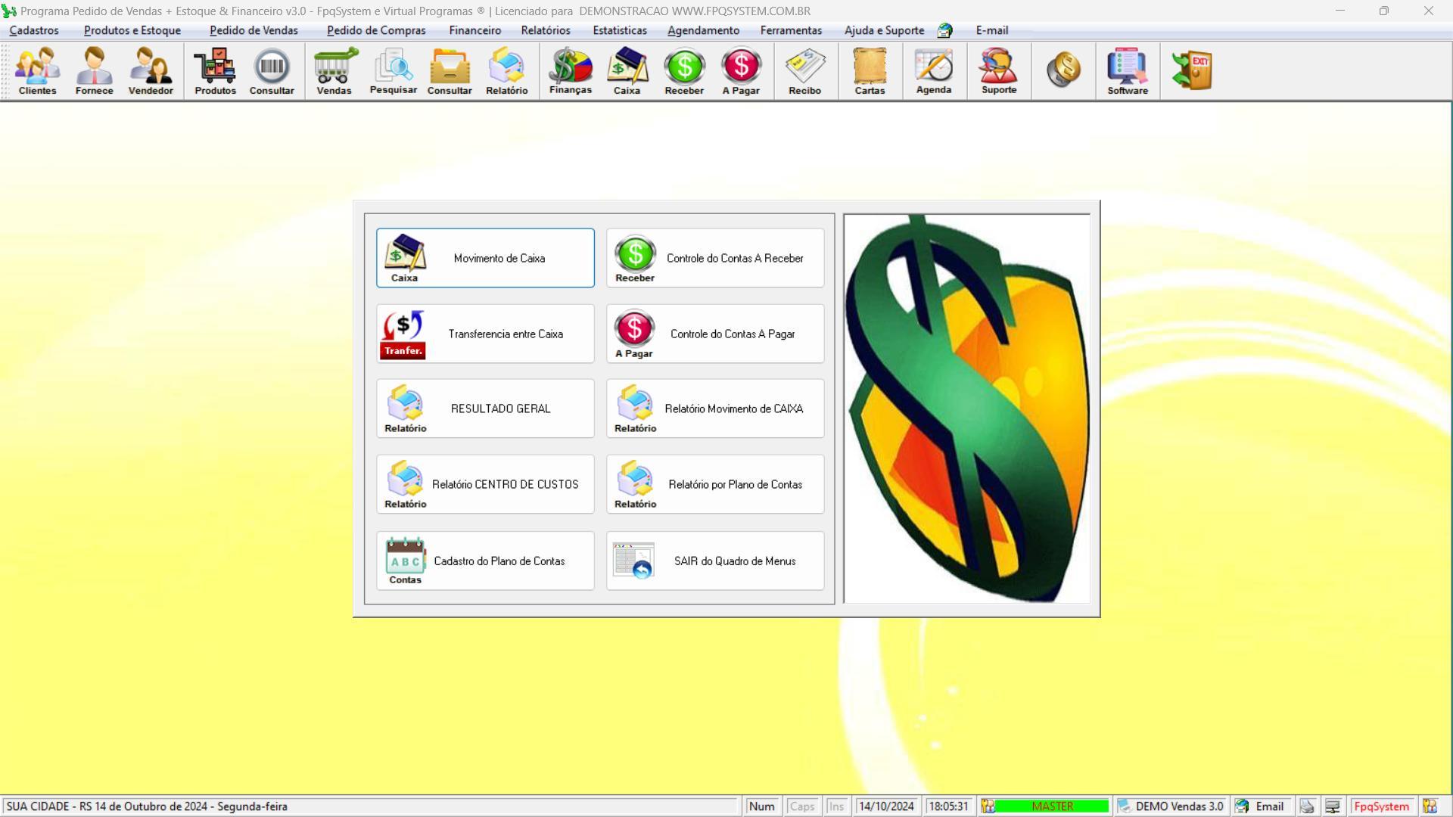
Task: Open the Produtos toolbar icon
Action: click(x=215, y=71)
